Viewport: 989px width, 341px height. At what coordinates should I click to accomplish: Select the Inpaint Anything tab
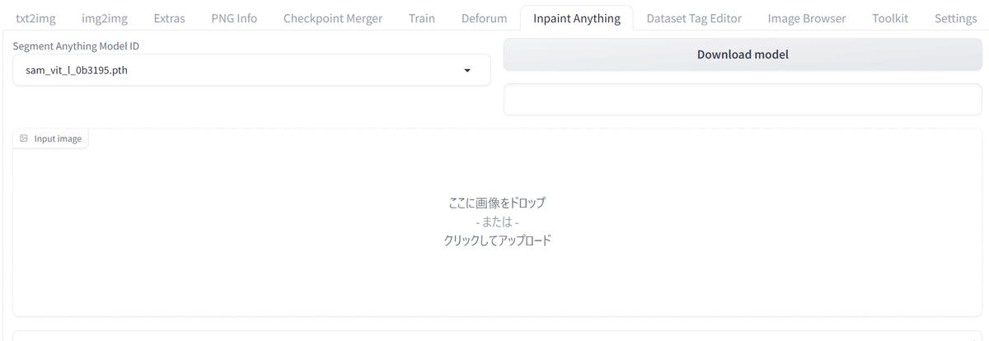(576, 18)
